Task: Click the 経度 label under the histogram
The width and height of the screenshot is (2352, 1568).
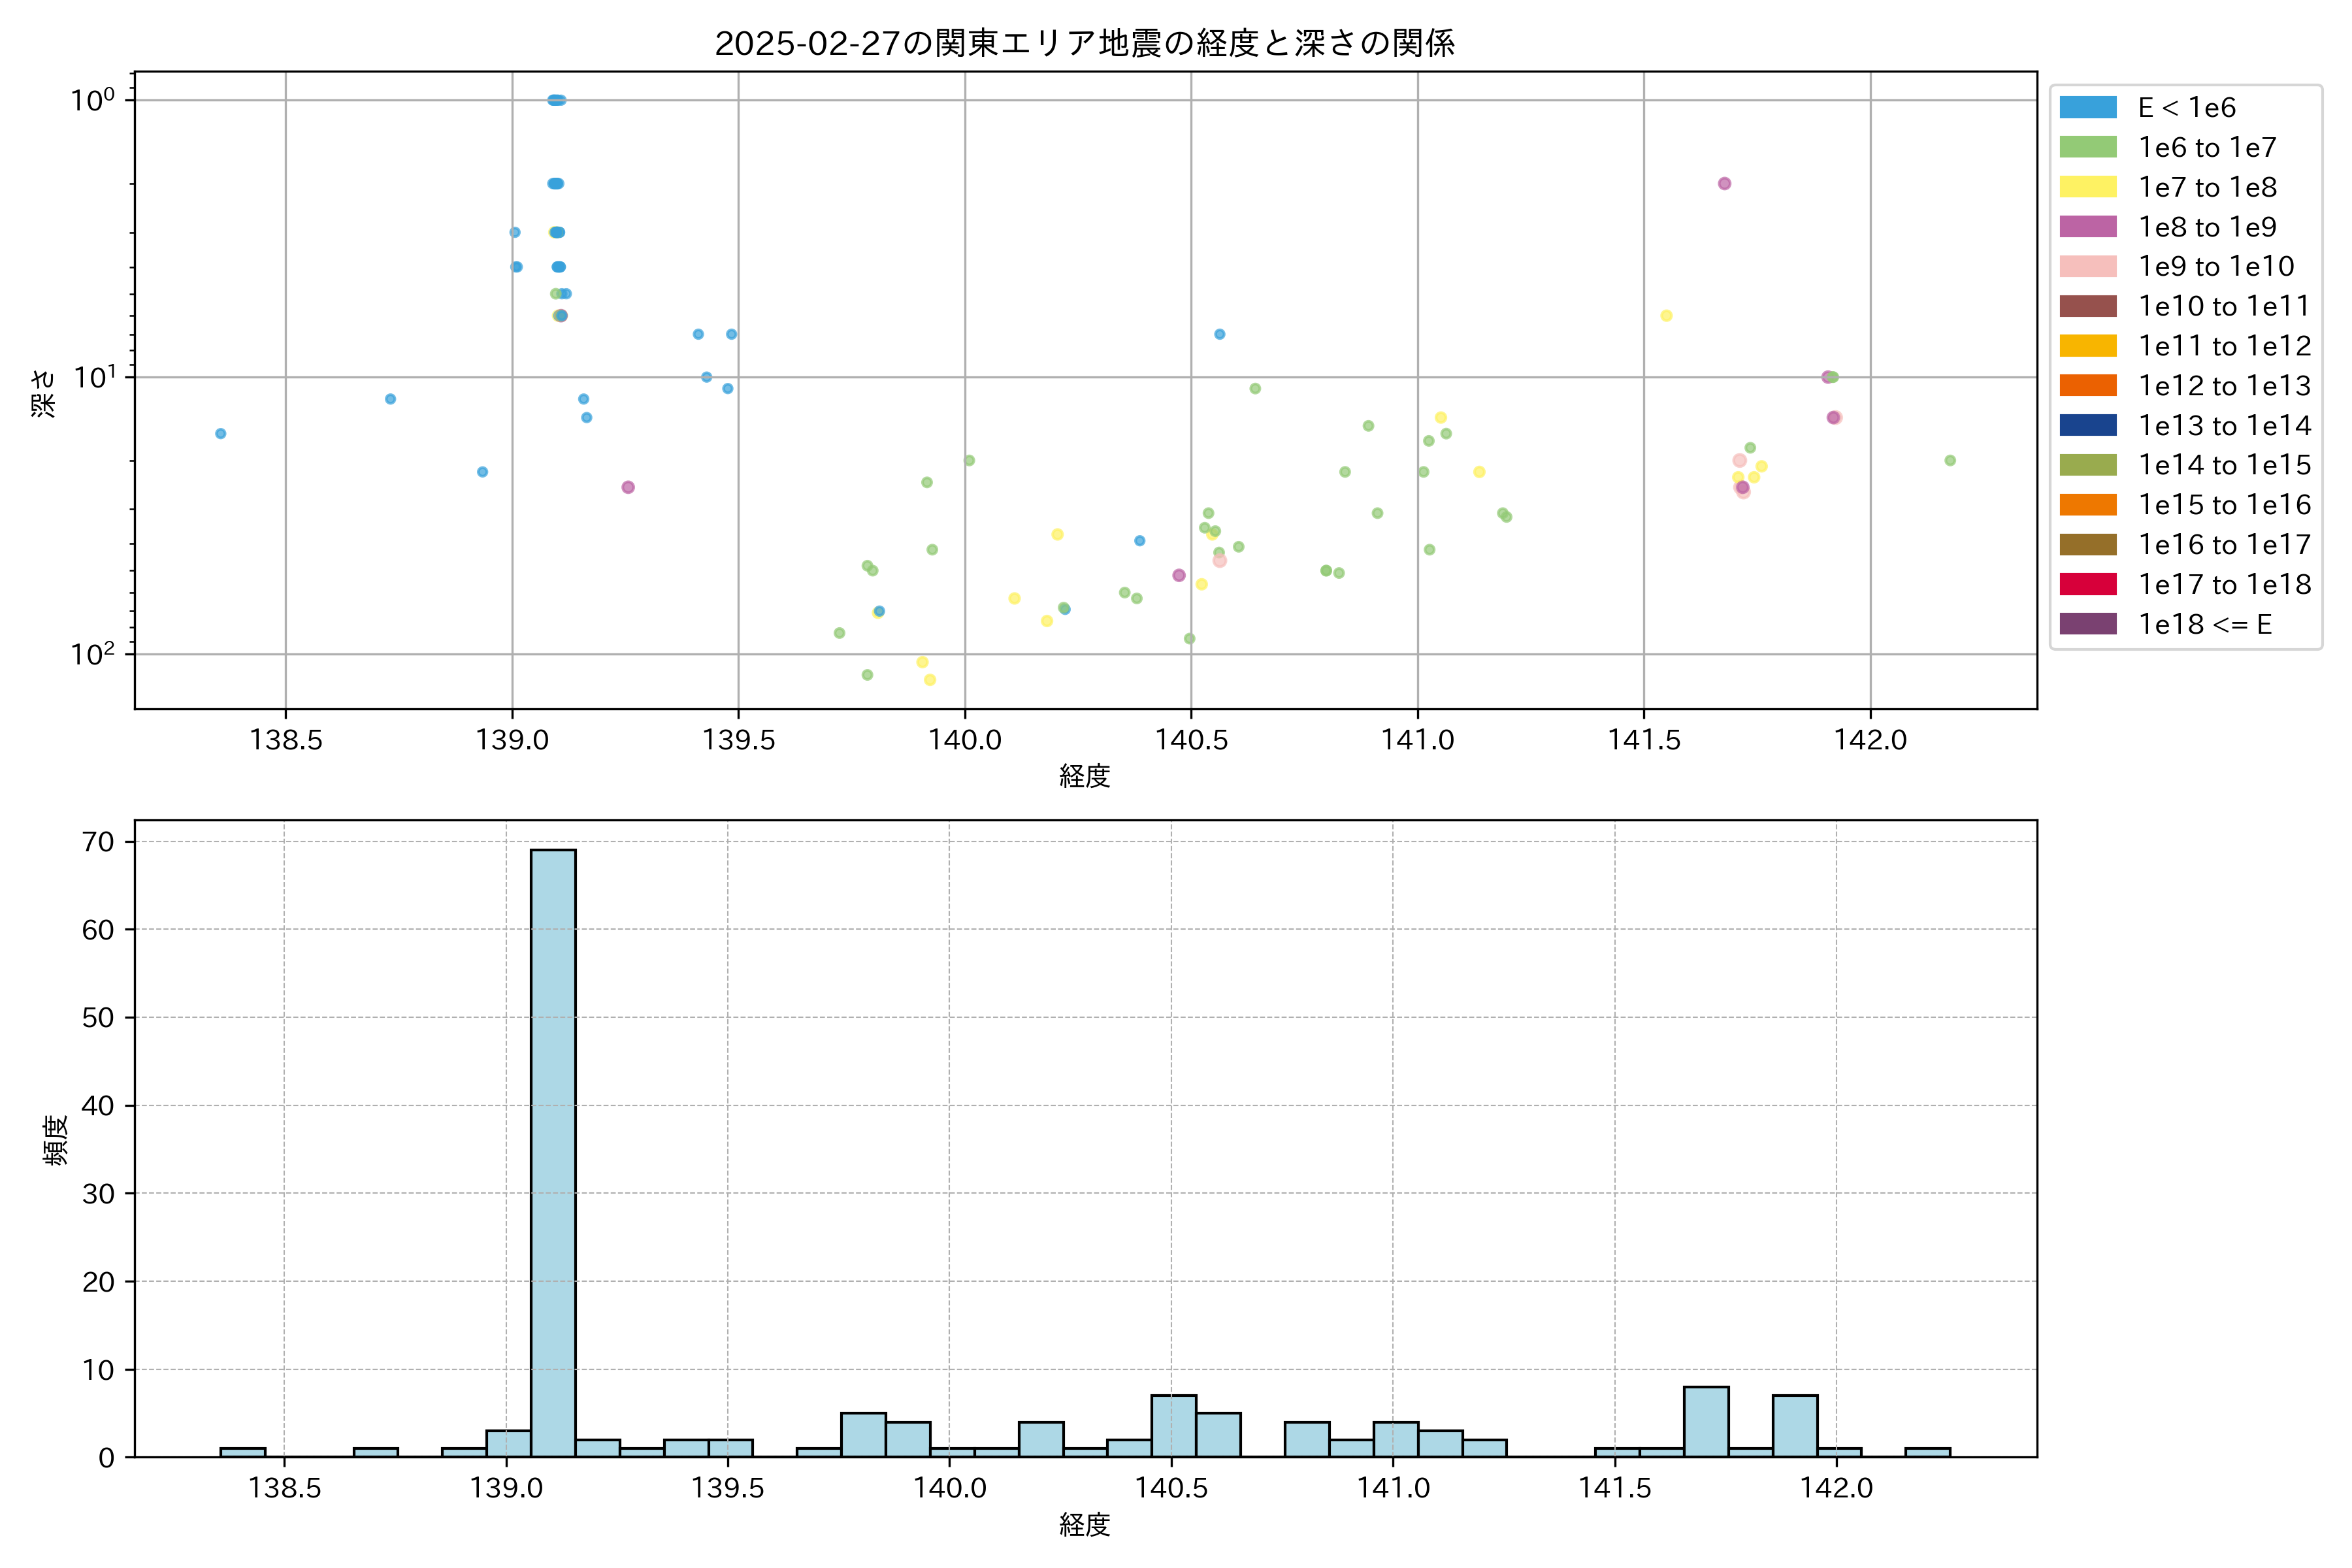Action: pos(1084,1524)
